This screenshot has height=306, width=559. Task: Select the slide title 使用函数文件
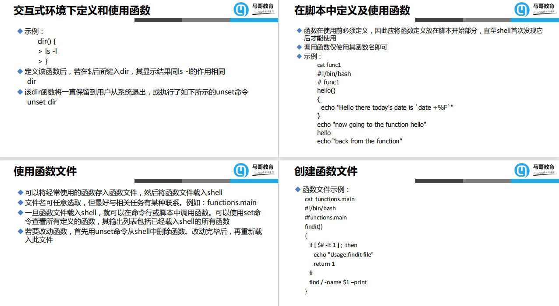[45, 171]
